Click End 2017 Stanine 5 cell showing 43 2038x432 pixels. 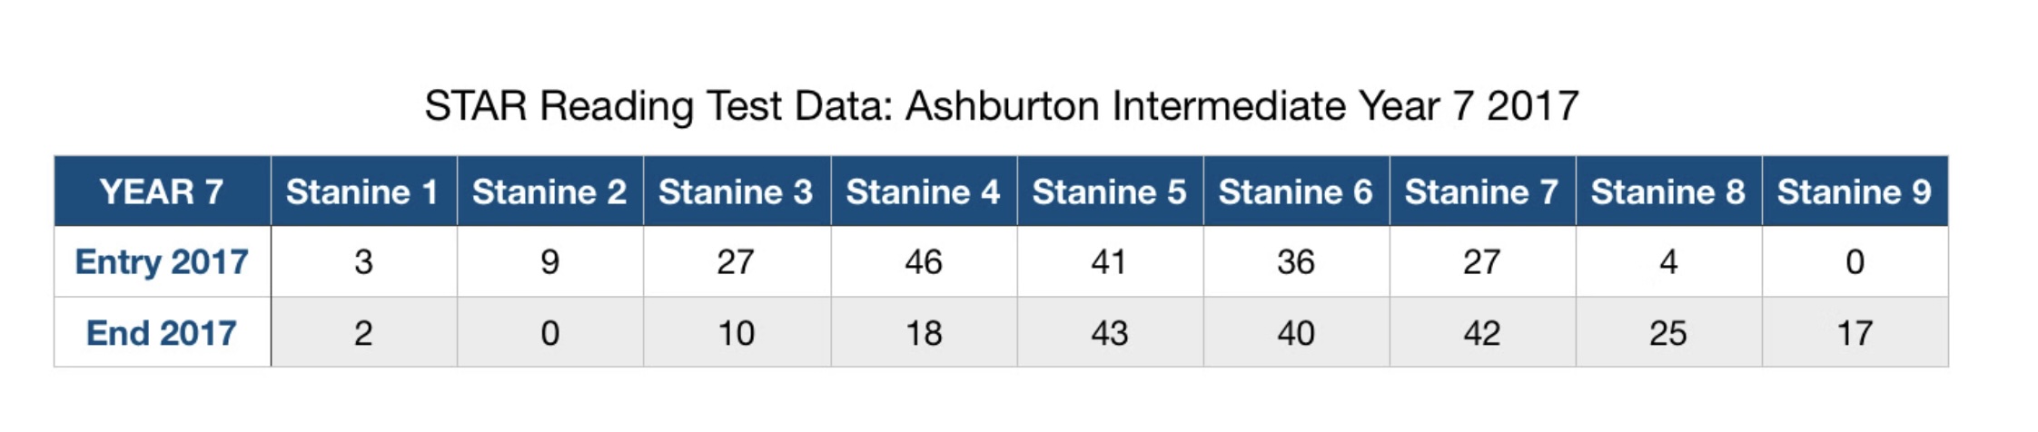tap(1109, 333)
